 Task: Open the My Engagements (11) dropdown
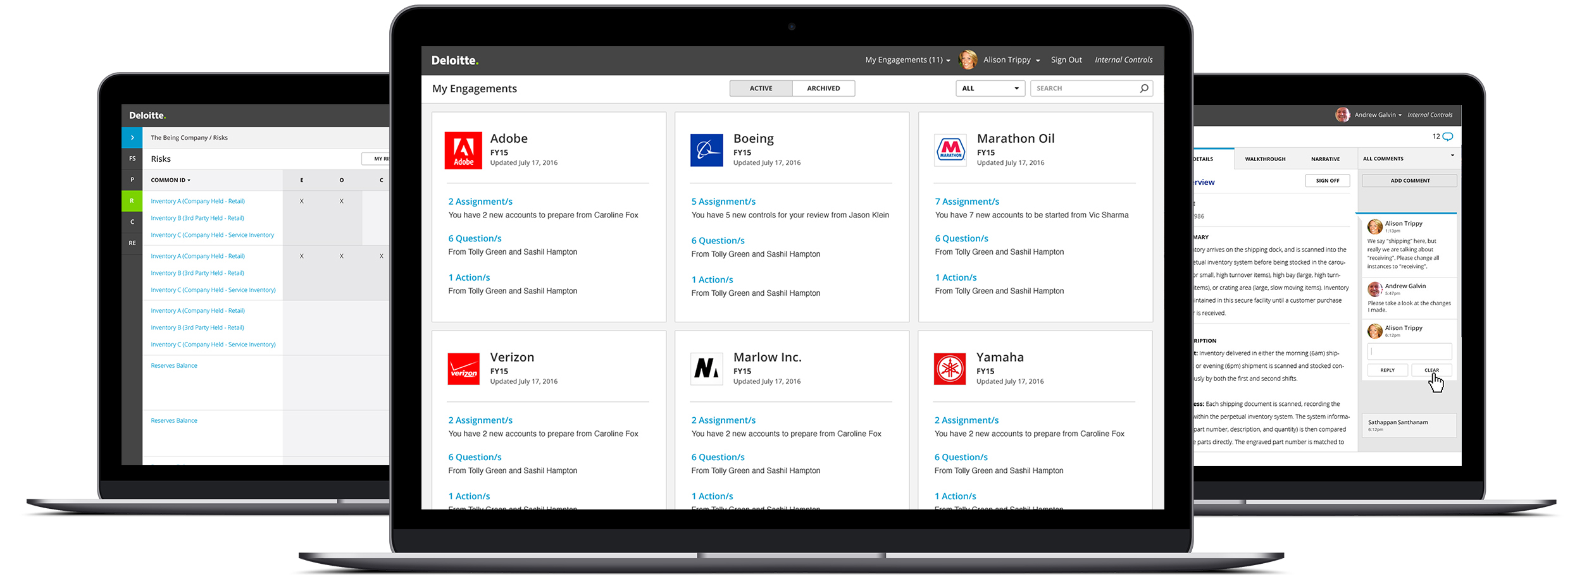click(907, 60)
